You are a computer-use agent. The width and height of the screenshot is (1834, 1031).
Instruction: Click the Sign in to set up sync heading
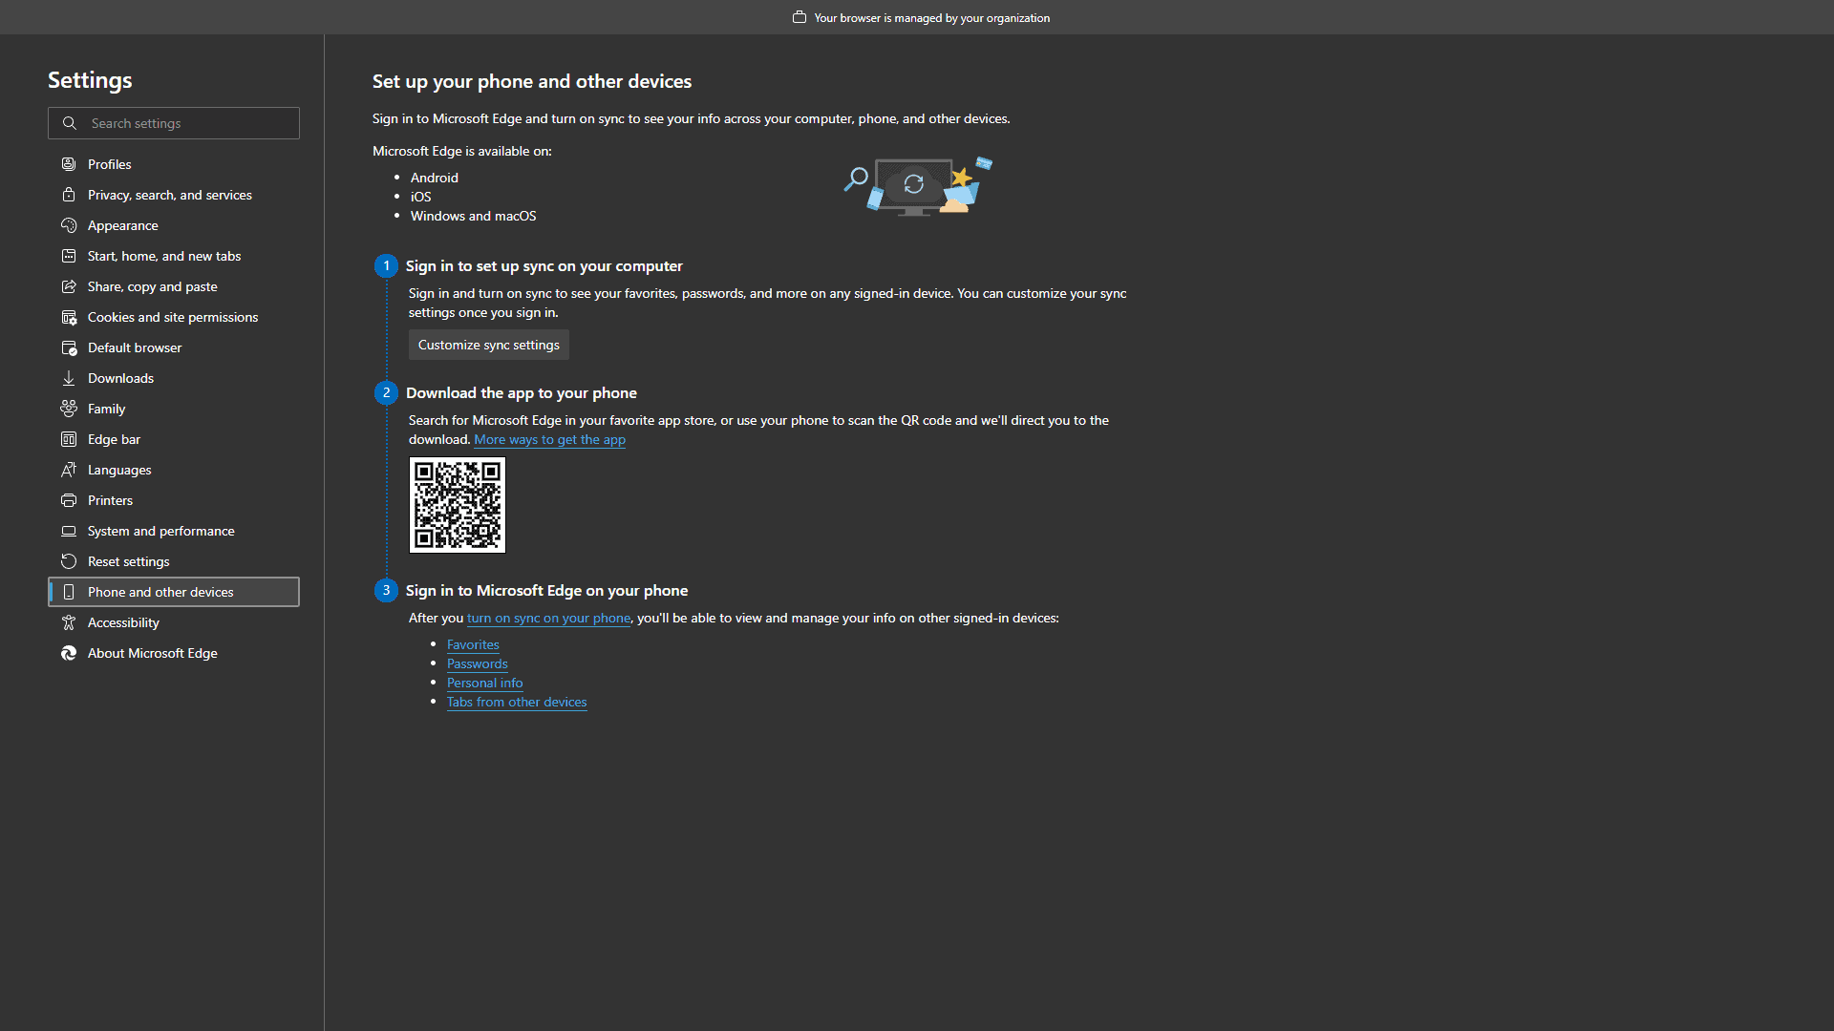click(x=544, y=265)
